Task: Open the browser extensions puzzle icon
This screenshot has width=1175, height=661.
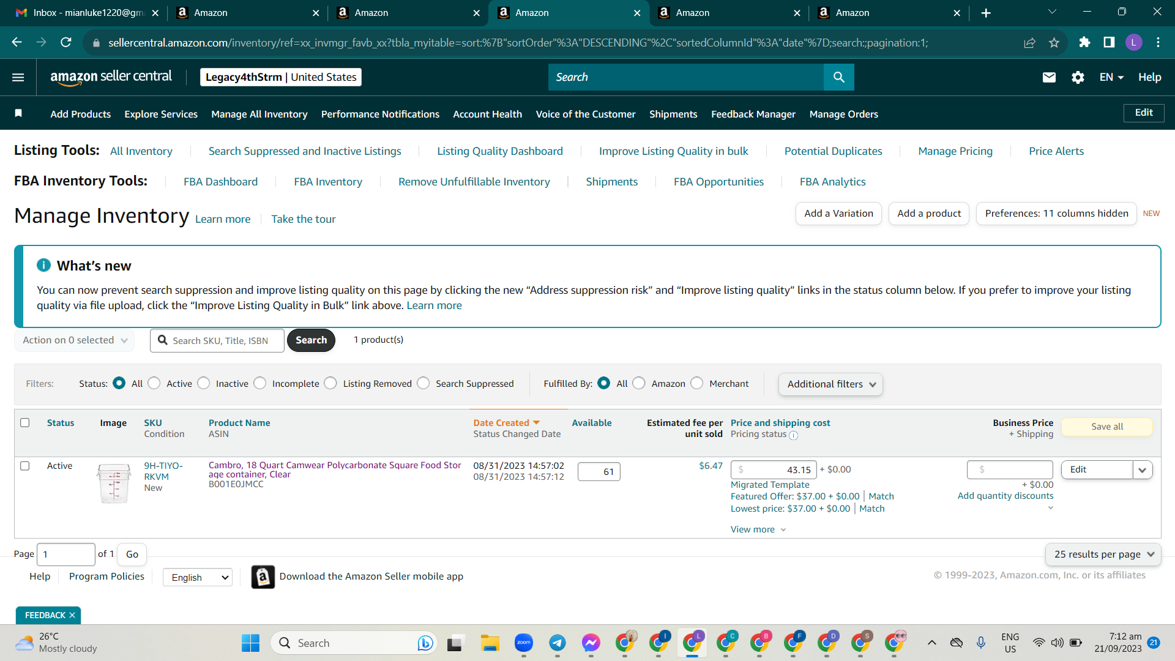Action: coord(1084,42)
